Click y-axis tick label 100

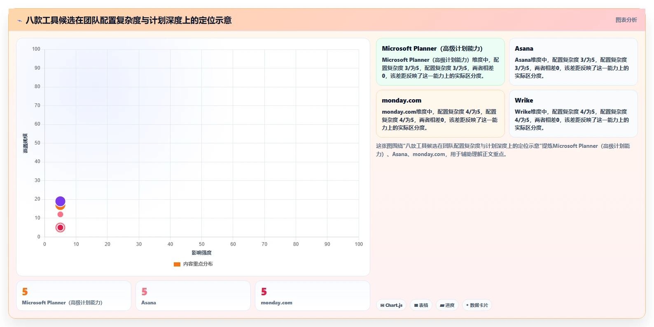click(36, 49)
